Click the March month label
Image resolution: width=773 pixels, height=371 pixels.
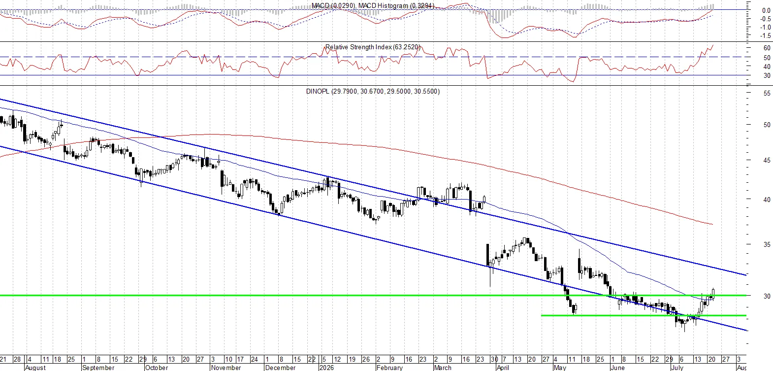[x=443, y=368]
